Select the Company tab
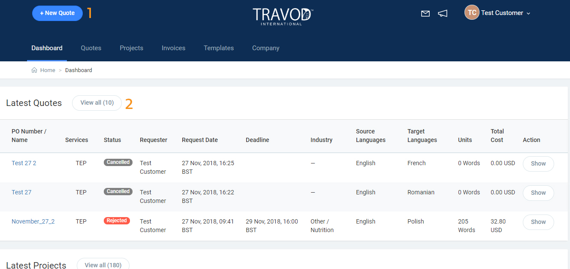Screen dimensions: 570x269 pyautogui.click(x=265, y=48)
